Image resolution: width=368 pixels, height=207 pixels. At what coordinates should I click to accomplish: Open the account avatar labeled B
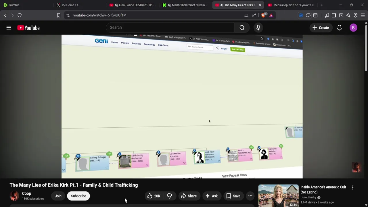tap(353, 28)
